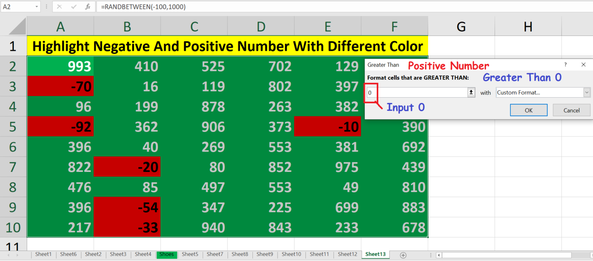Select the Sheet13 tab

(x=375, y=254)
